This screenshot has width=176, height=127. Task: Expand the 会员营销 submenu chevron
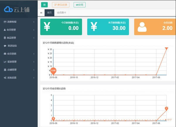(x=34, y=54)
